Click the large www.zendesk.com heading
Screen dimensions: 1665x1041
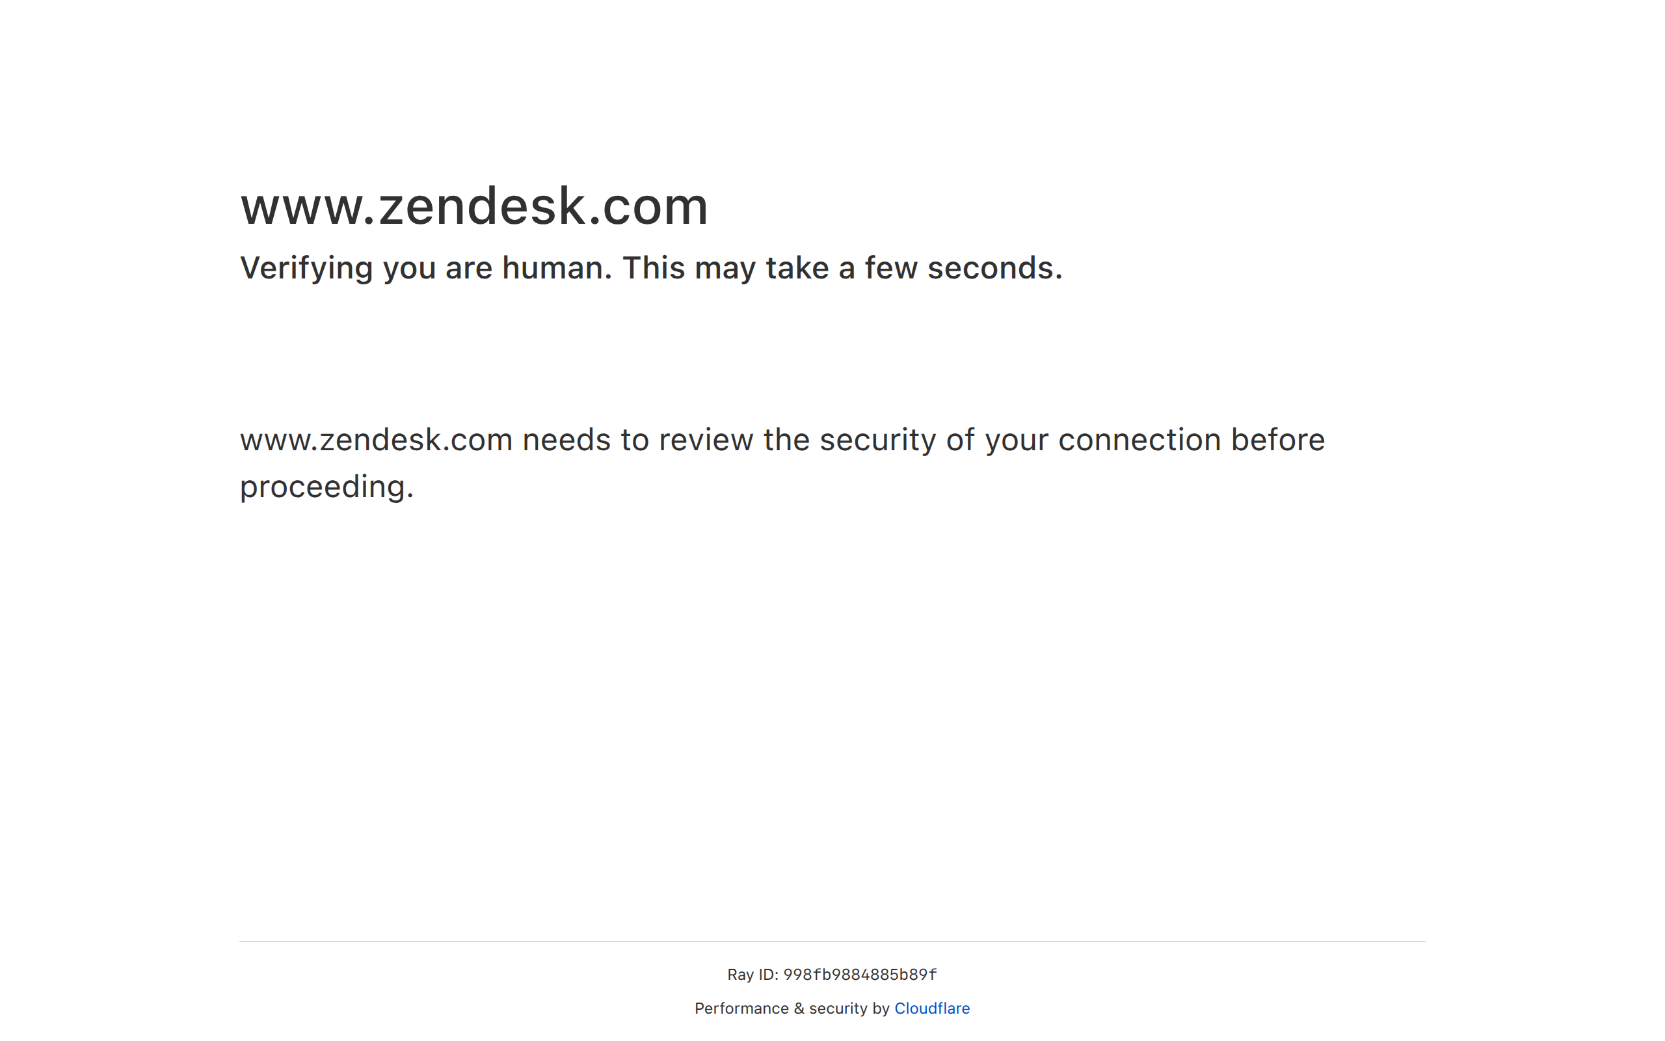(473, 206)
